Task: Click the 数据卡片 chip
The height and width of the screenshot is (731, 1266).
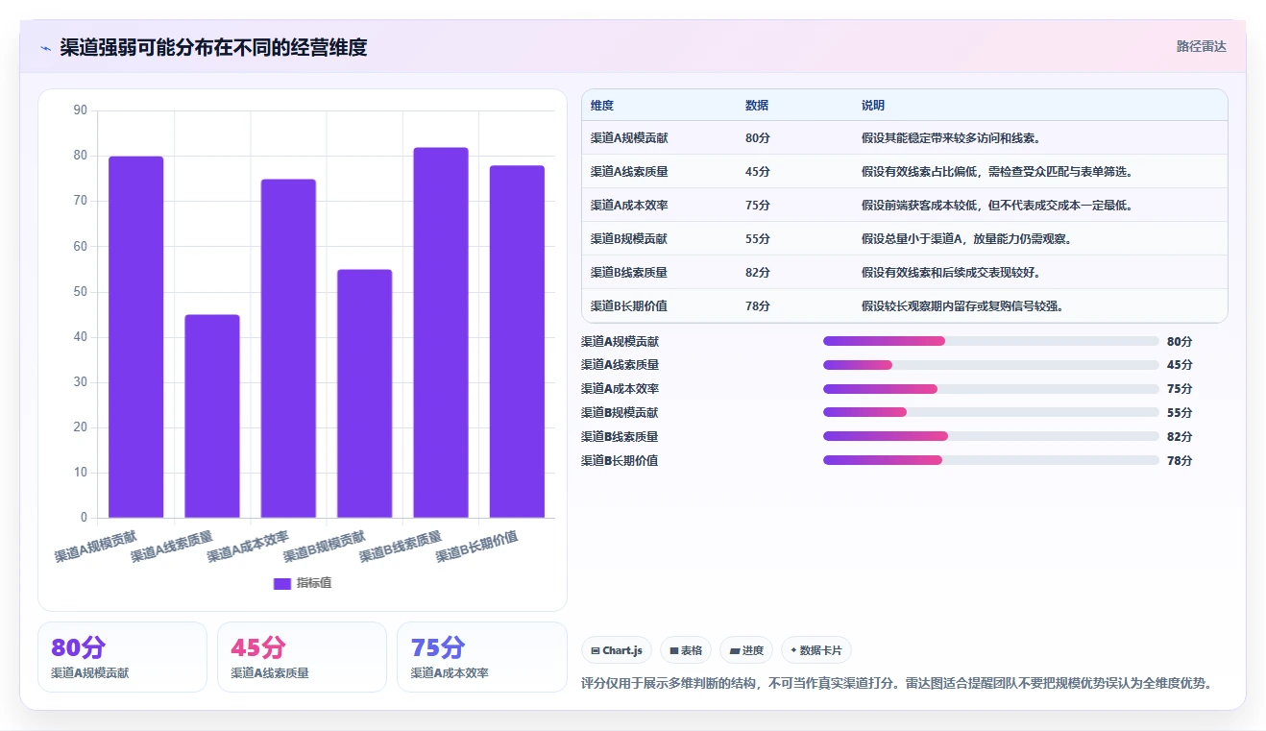Action: pyautogui.click(x=816, y=650)
